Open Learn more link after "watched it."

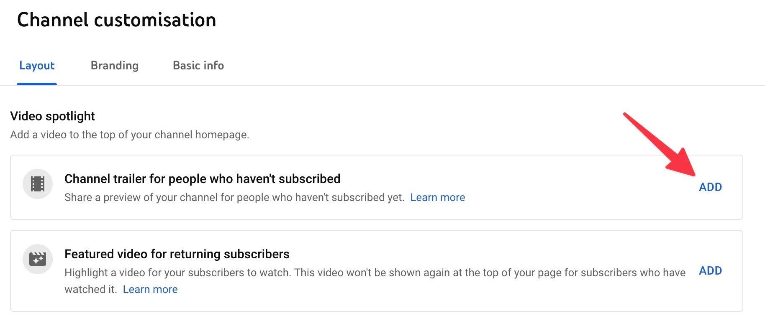click(150, 289)
